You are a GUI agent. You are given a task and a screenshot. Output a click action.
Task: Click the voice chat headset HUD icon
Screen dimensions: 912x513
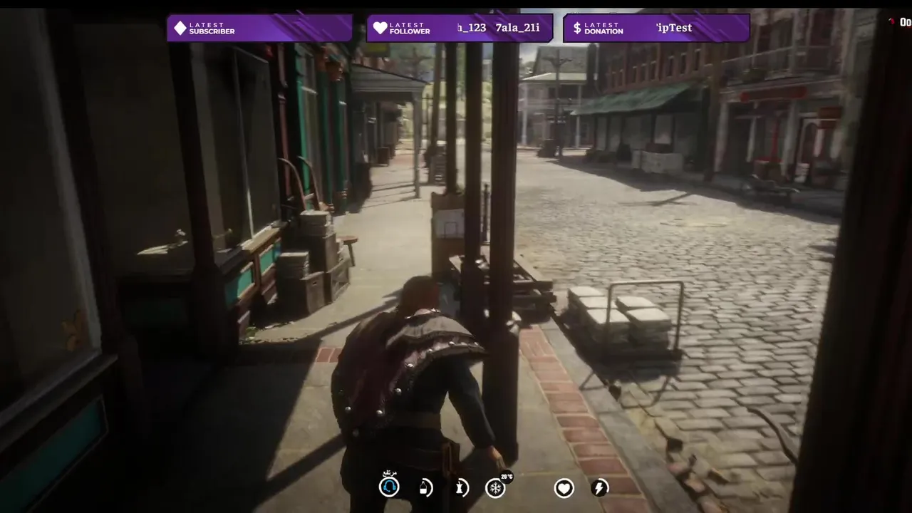pyautogui.click(x=389, y=487)
